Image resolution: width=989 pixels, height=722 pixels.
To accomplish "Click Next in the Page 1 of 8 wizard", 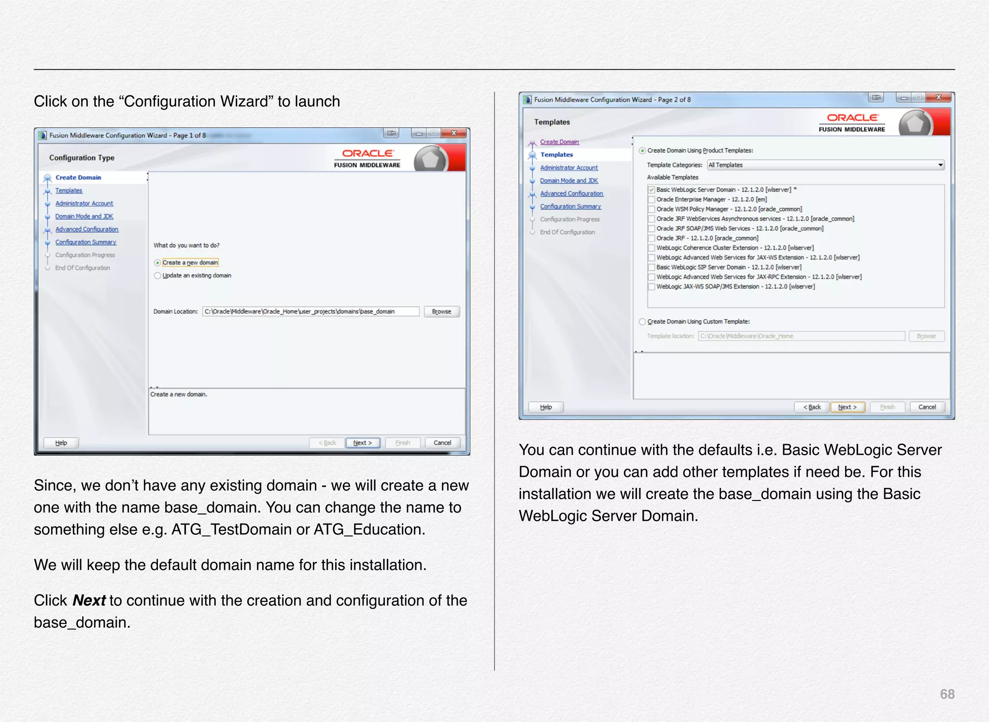I will tap(363, 443).
